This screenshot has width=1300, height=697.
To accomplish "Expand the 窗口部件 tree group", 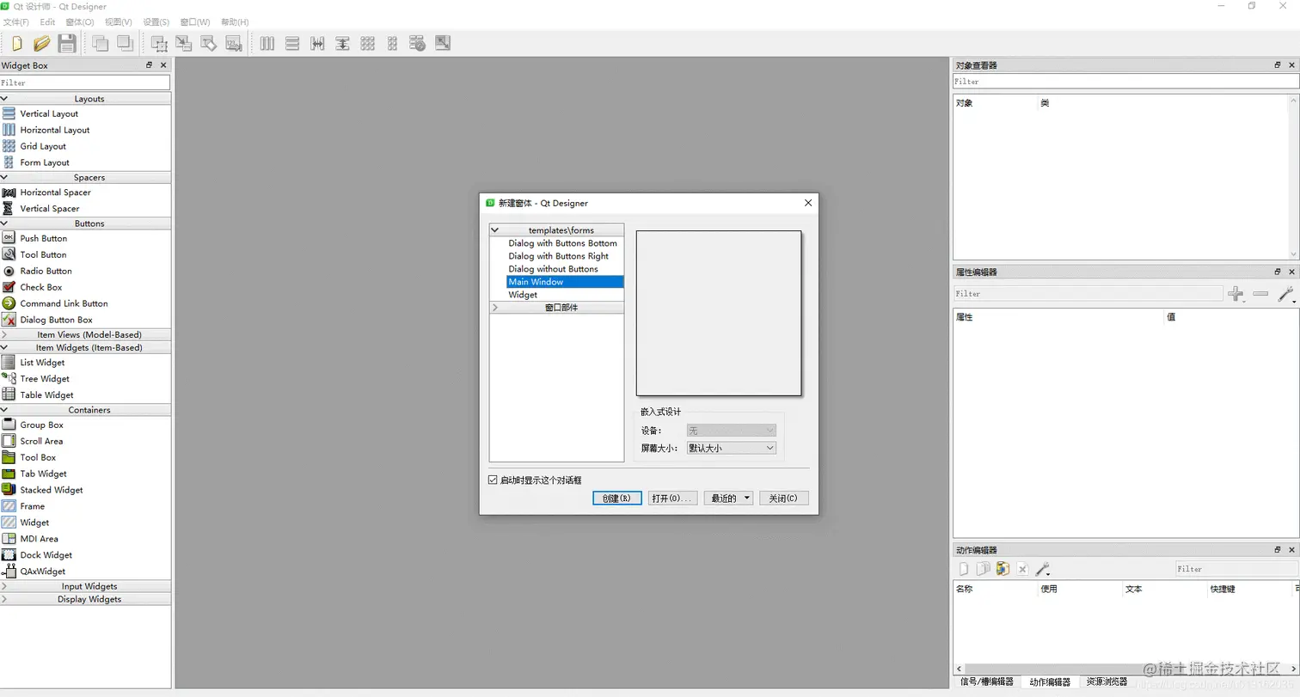I will click(495, 308).
